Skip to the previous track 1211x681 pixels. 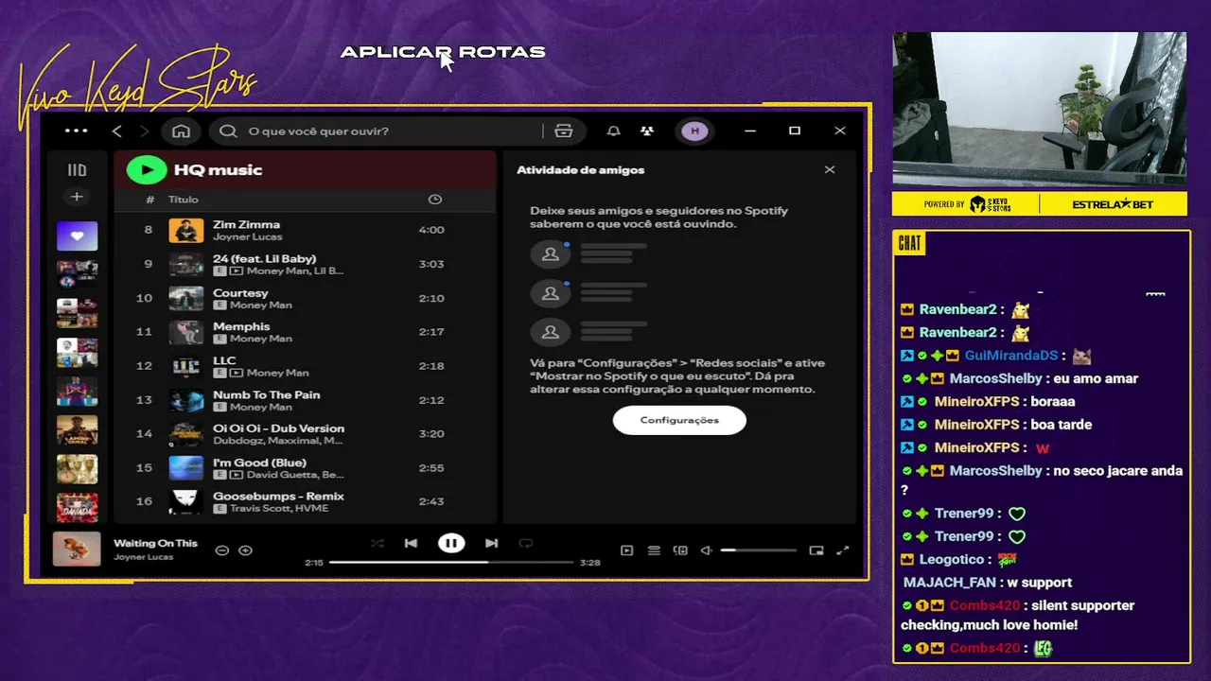(x=411, y=543)
